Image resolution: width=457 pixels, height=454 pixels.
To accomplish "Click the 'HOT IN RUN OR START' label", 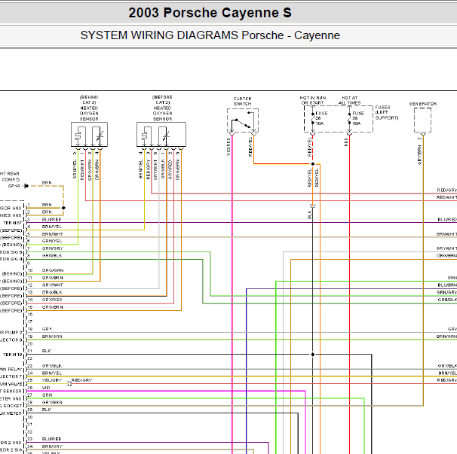I will [313, 100].
